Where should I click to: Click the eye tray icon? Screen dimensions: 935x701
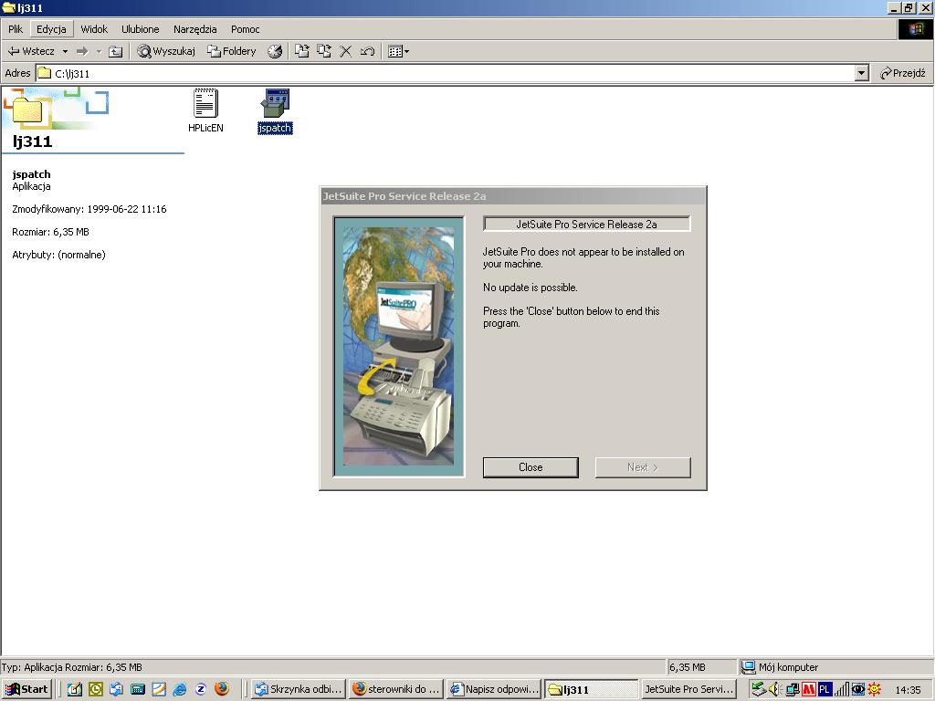pyautogui.click(x=858, y=689)
